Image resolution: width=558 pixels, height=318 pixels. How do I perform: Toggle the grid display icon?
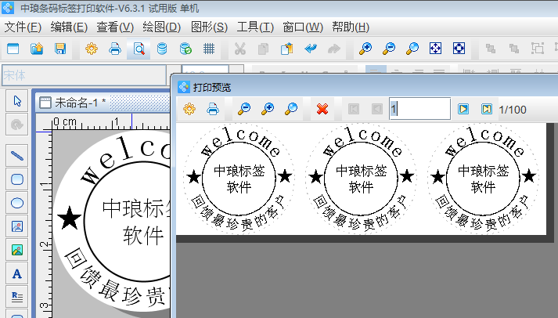pyautogui.click(x=209, y=49)
